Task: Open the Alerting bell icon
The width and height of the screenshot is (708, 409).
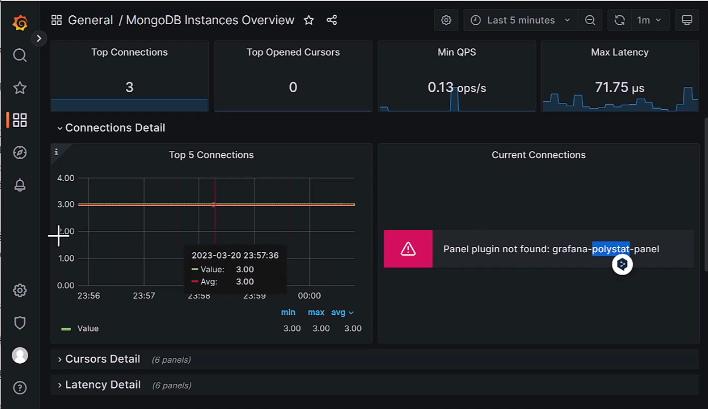Action: coord(19,185)
